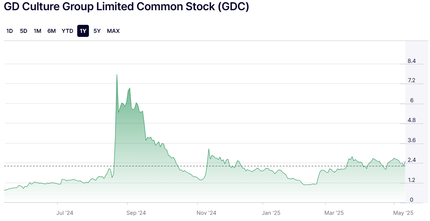Image resolution: width=430 pixels, height=221 pixels.
Task: Click the highest price spike on chart
Action: [117, 75]
